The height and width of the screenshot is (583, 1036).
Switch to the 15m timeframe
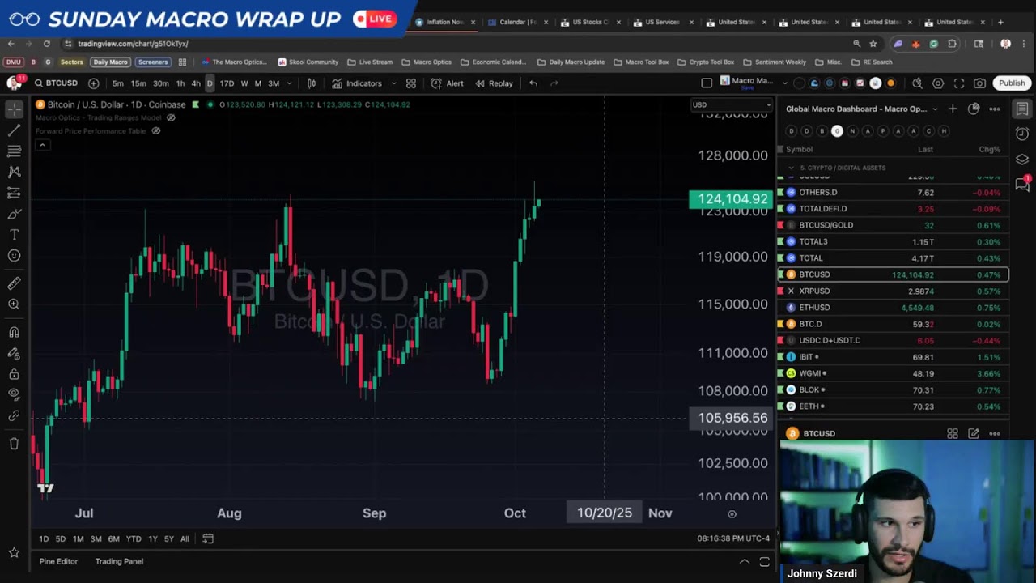(x=138, y=83)
